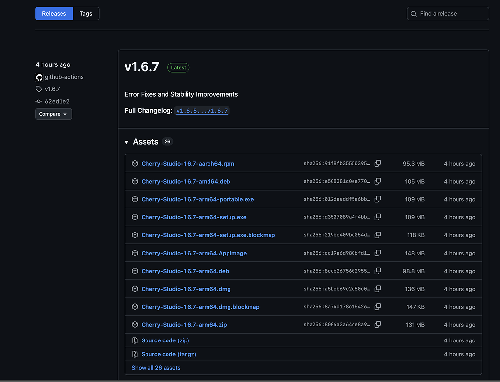500x382 pixels.
Task: Click the Latest release badge
Action: (179, 67)
